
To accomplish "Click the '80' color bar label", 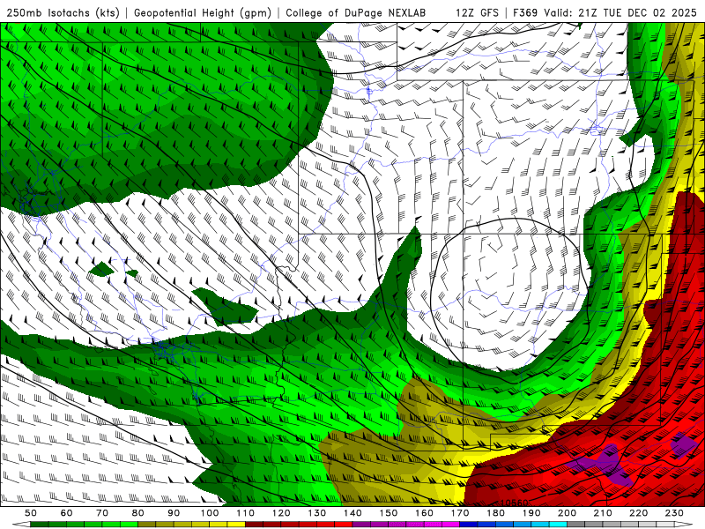I will 138,513.
